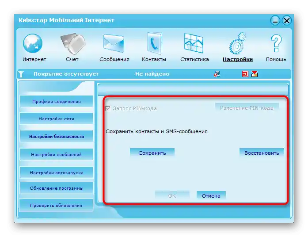Click the Статистика label text

coord(194,59)
